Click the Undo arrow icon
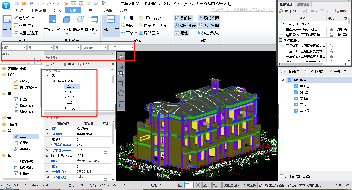The width and height of the screenshot is (352, 190). click(x=39, y=3)
